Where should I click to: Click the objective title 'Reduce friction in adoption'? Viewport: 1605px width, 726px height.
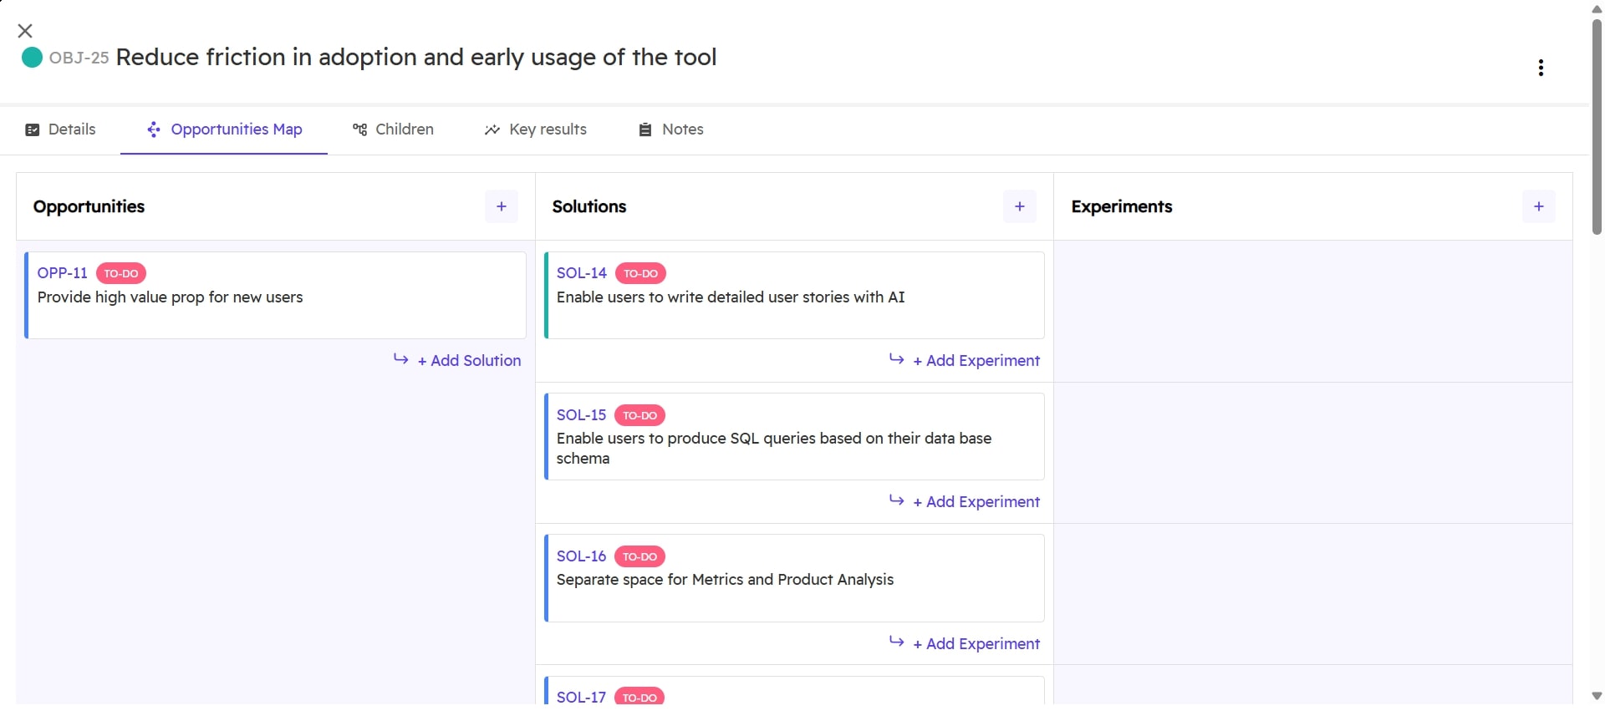[416, 57]
